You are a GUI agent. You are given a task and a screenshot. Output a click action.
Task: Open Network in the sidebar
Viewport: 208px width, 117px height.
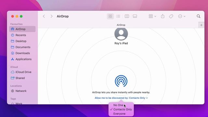coord(22,91)
